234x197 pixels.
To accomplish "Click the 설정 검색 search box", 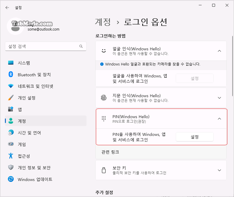I will (46, 46).
